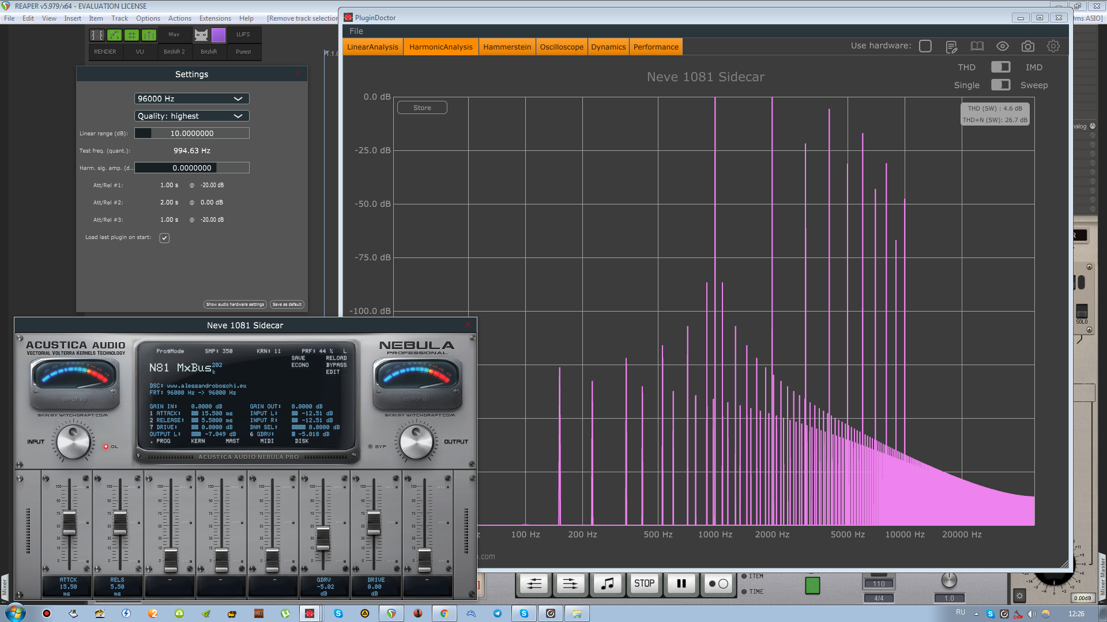This screenshot has height=622, width=1107.
Task: Switch to the HarmonicAnalysis tab
Action: [x=440, y=47]
